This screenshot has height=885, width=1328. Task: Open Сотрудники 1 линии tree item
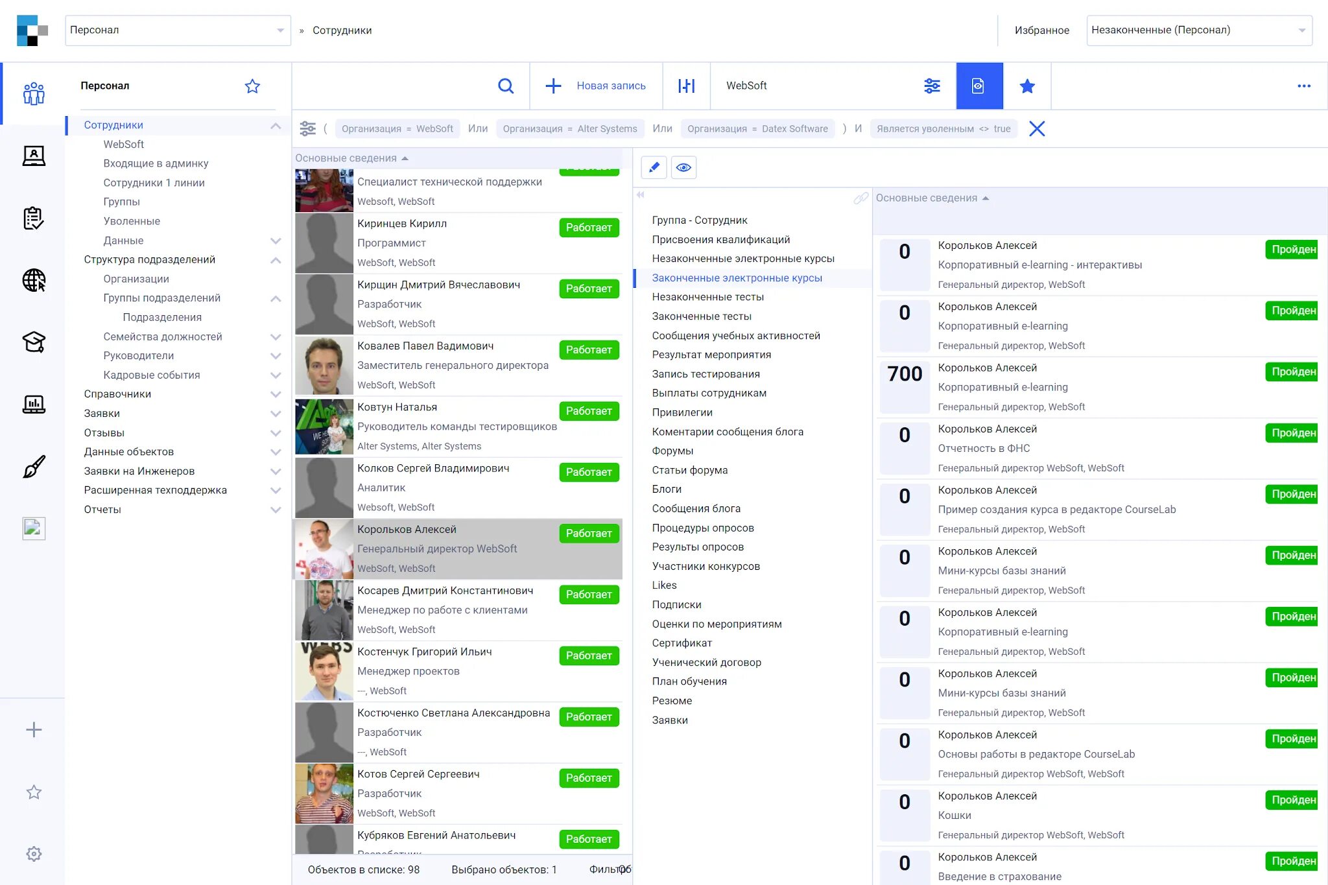click(154, 183)
